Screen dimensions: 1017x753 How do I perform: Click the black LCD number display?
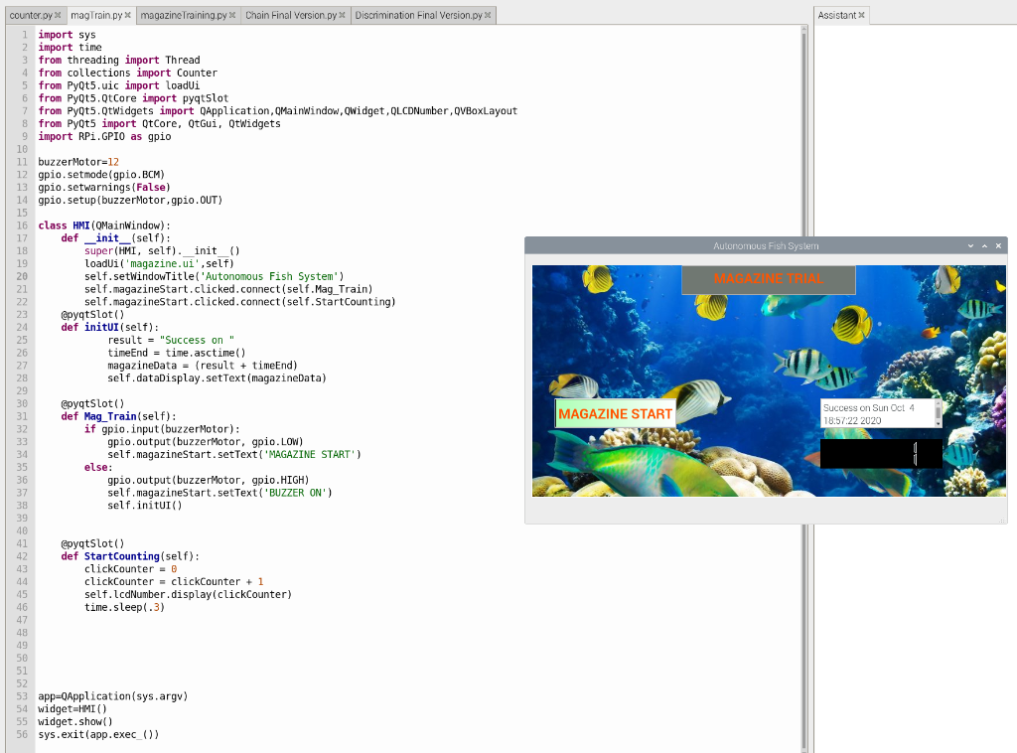pyautogui.click(x=881, y=453)
